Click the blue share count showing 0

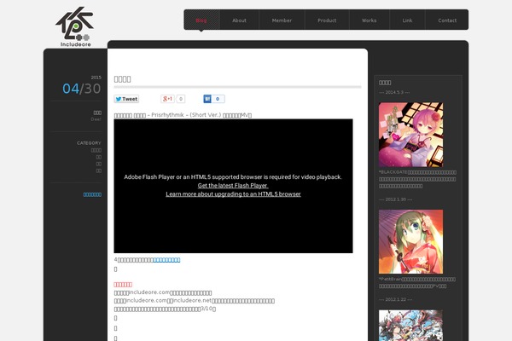(x=218, y=99)
